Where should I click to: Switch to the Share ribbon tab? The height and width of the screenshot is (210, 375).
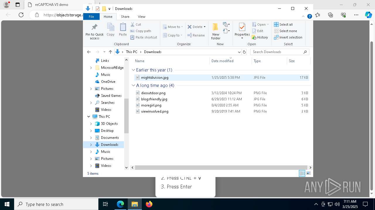(125, 17)
